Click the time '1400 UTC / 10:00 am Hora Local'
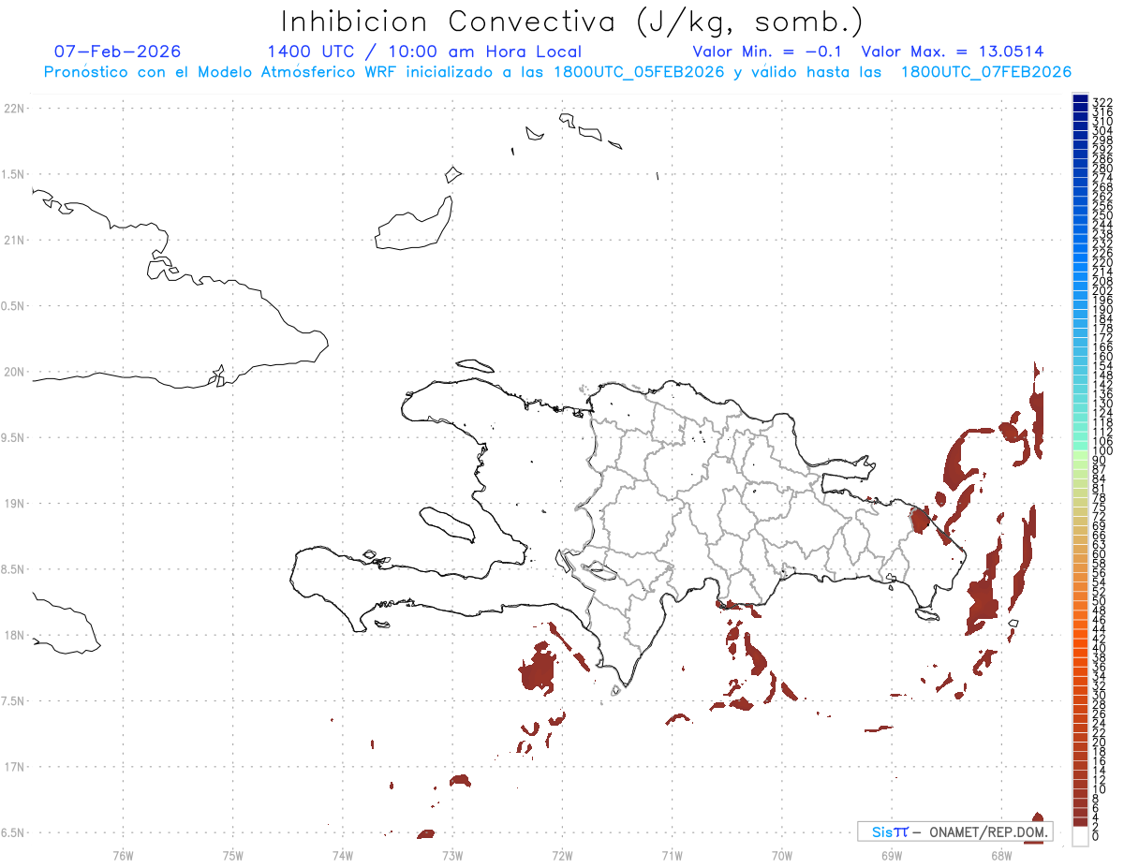The image size is (1124, 868). click(424, 51)
